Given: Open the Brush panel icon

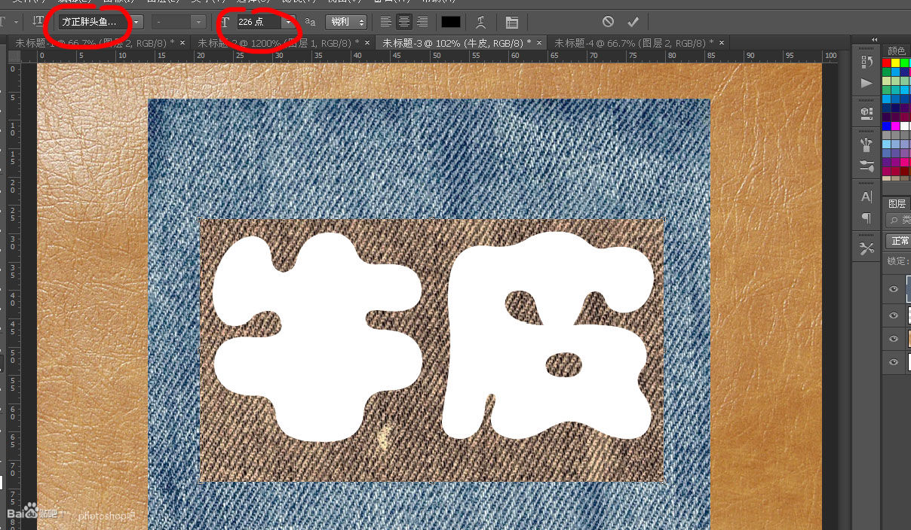Looking at the screenshot, I should click(867, 143).
